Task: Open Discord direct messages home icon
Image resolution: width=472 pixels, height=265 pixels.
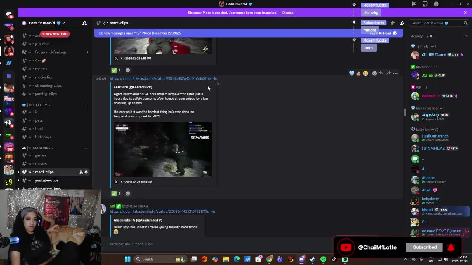Action: tap(9, 14)
